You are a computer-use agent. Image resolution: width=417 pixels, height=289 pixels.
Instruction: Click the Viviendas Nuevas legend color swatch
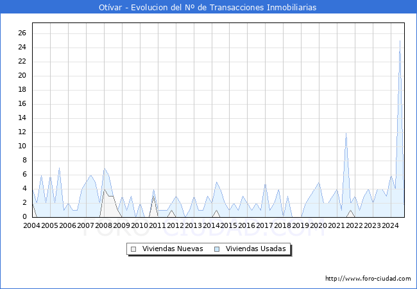click(x=133, y=249)
